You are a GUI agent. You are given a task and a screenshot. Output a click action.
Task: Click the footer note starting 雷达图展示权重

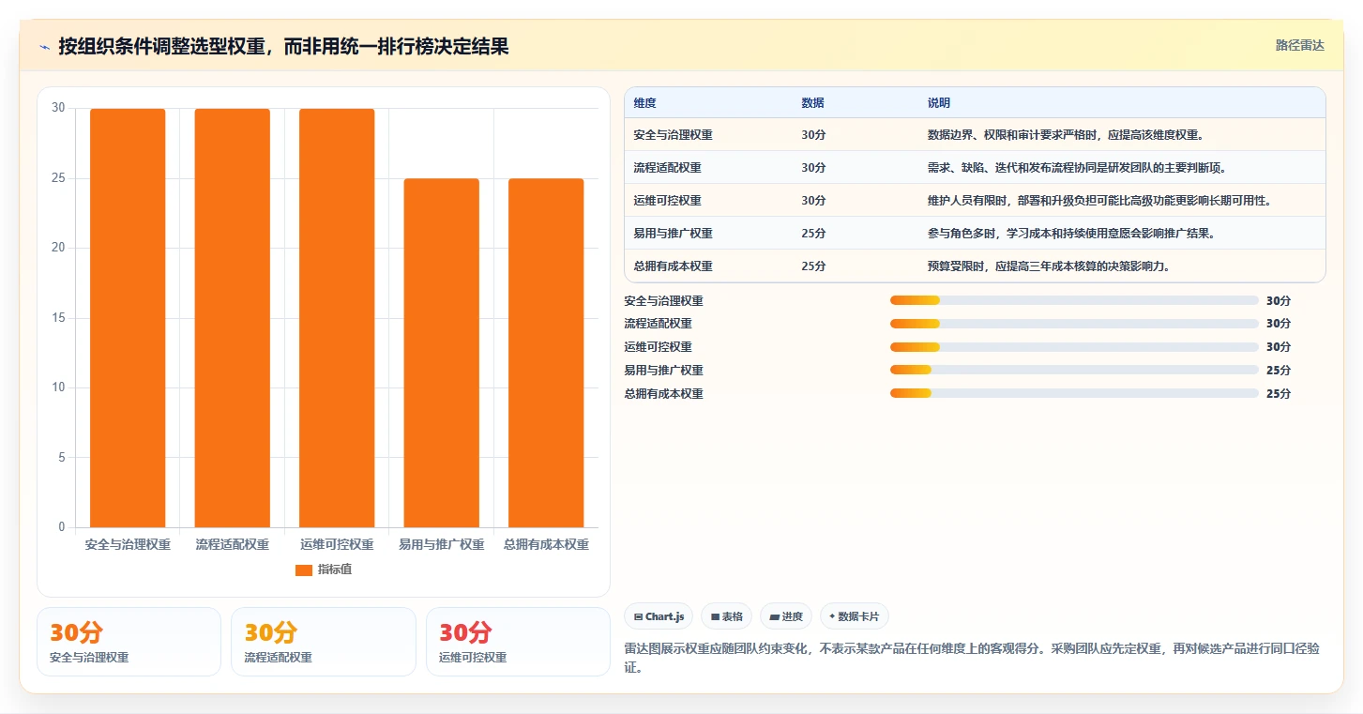(972, 658)
